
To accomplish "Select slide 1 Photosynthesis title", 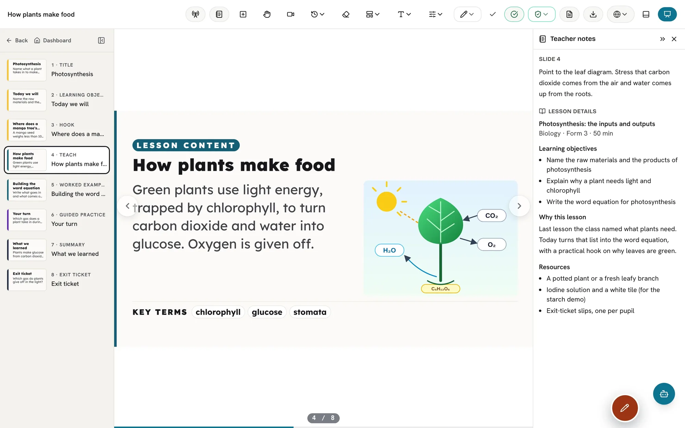I will point(57,70).
